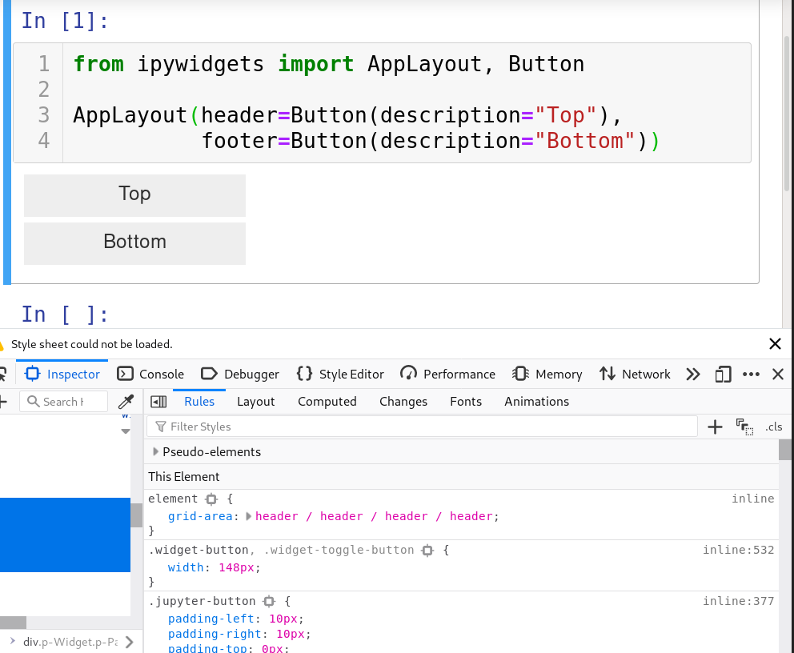The image size is (794, 653).
Task: Pick an element from the page
Action: click(x=2, y=374)
